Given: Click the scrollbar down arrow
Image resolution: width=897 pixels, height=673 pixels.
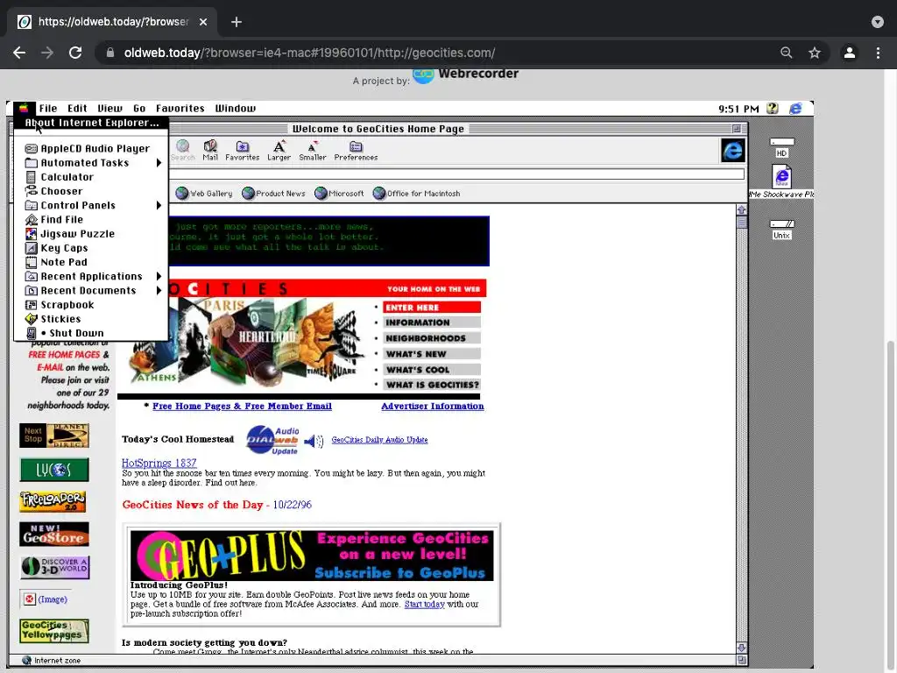Looking at the screenshot, I should click(741, 648).
